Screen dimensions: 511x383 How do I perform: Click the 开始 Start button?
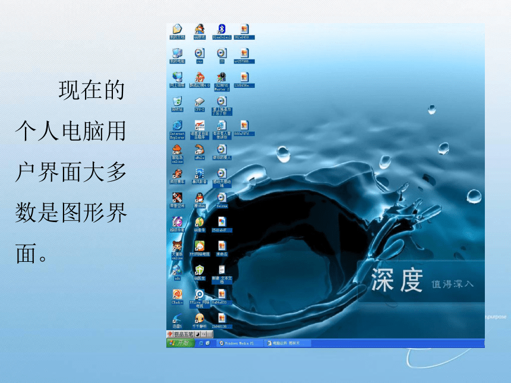pyautogui.click(x=180, y=343)
